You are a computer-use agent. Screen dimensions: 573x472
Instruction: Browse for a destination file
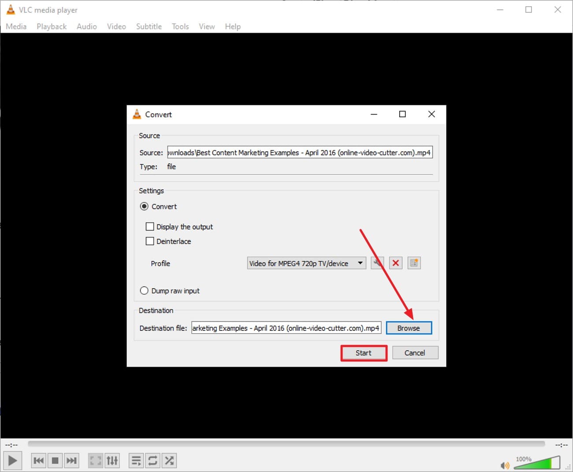(408, 328)
